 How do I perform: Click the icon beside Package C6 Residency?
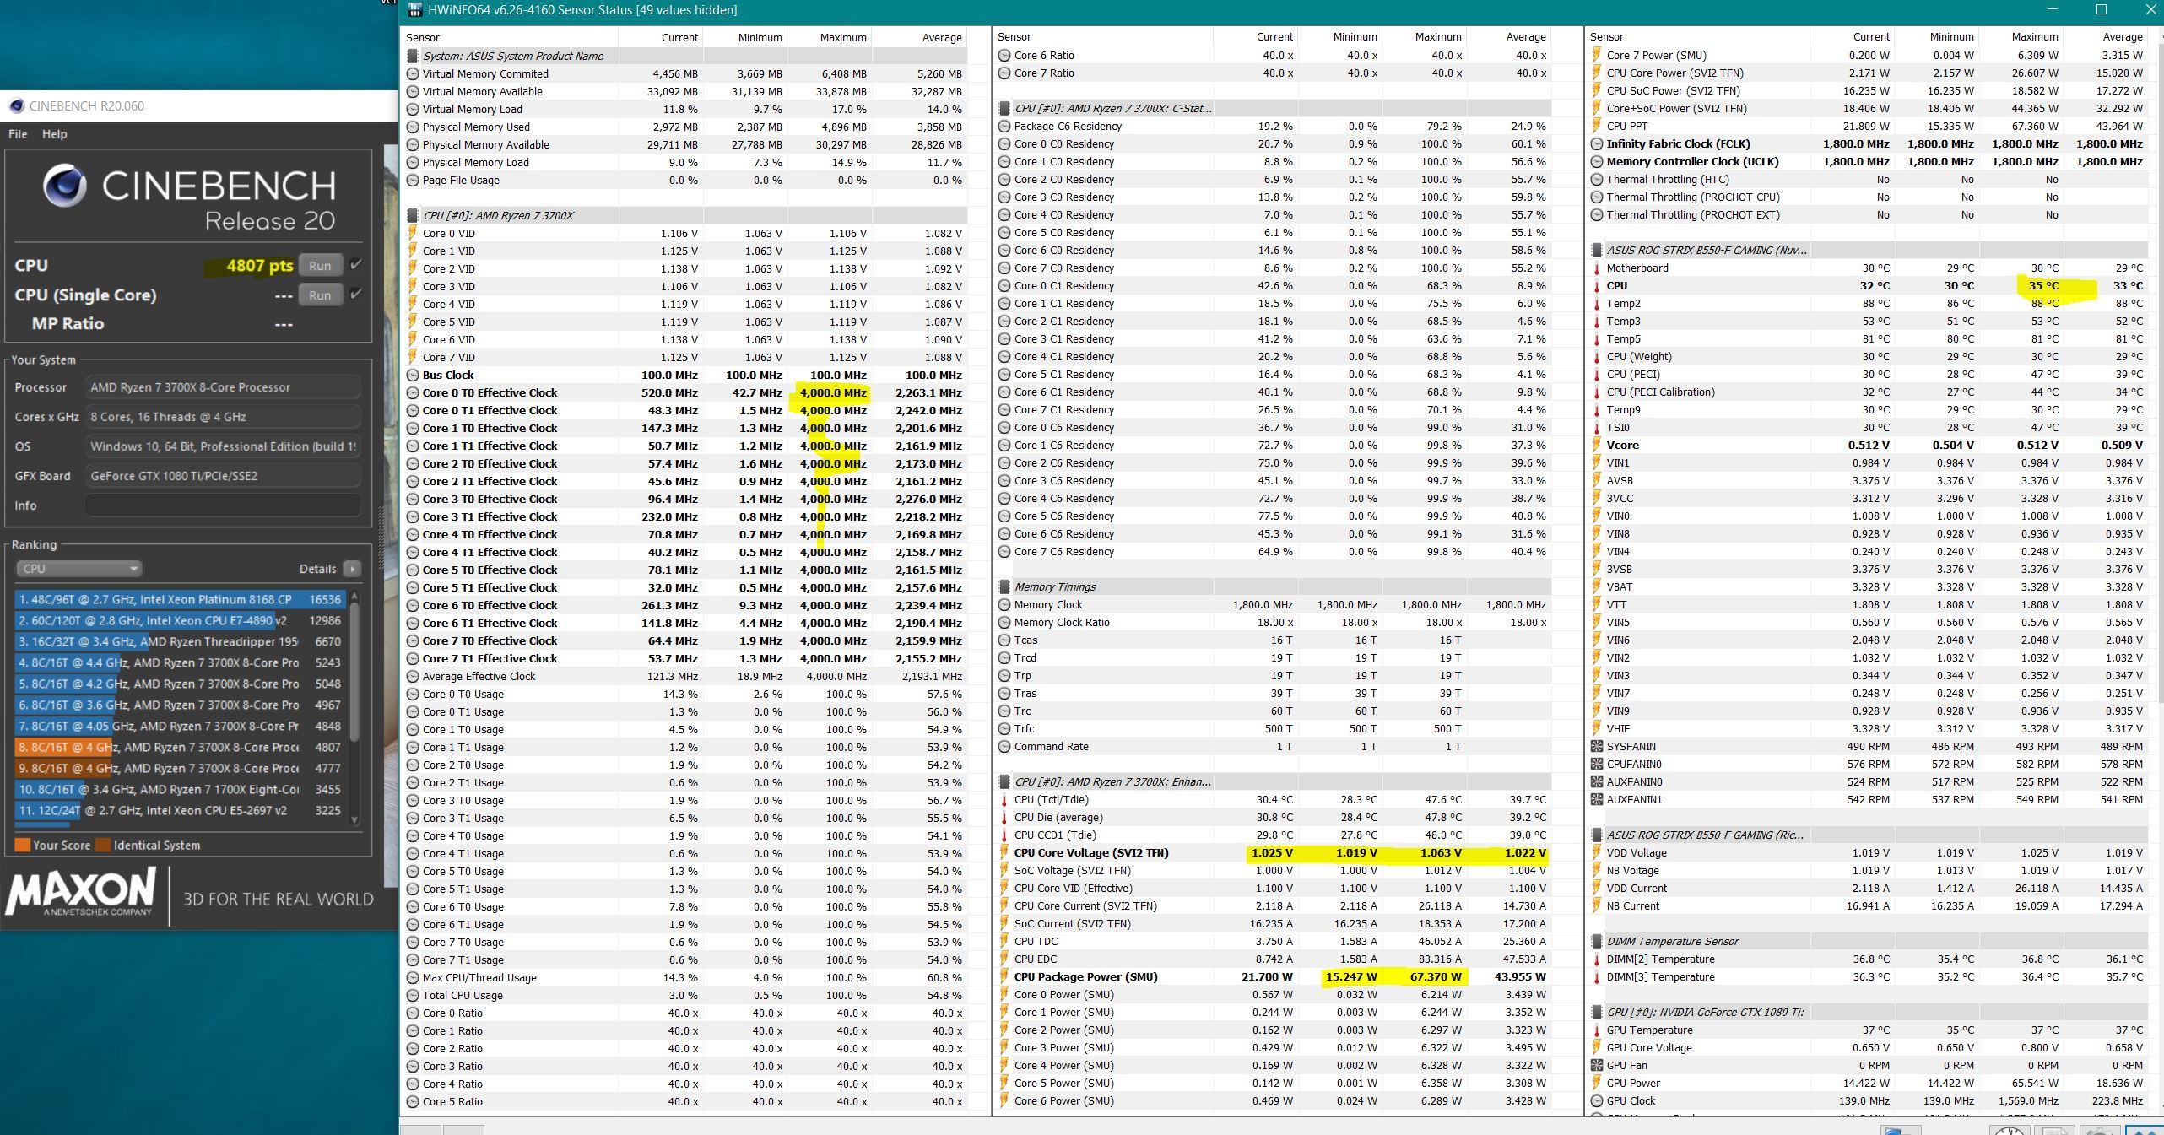click(x=1004, y=126)
